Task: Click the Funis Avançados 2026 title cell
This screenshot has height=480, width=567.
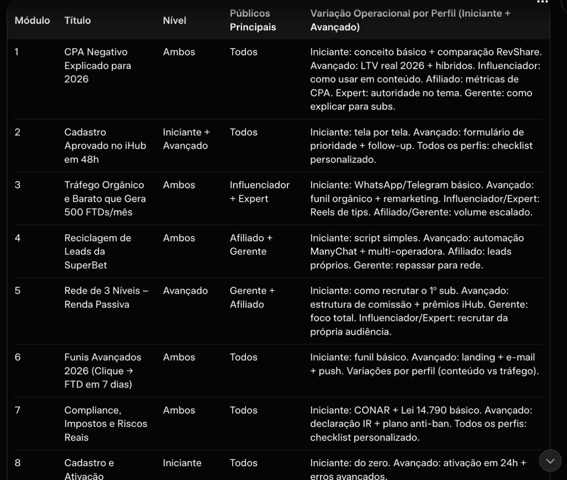Action: tap(102, 370)
